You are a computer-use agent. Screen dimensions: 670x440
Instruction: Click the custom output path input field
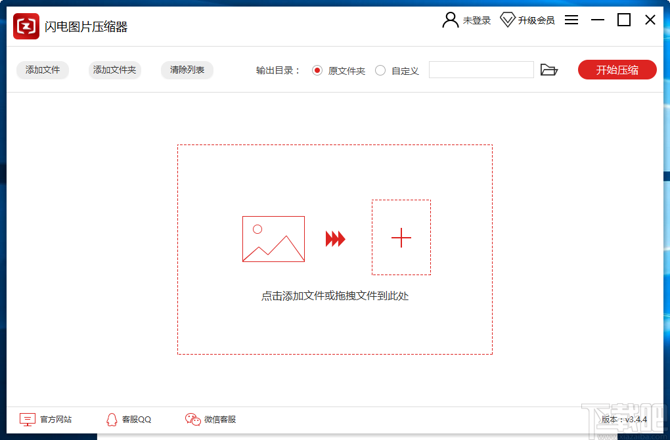click(481, 70)
